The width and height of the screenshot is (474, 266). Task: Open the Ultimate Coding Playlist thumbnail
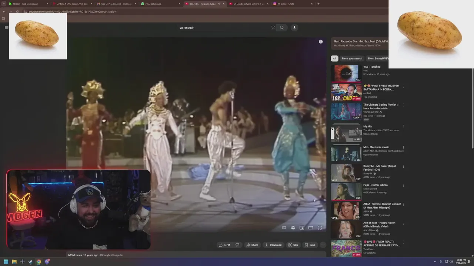(346, 111)
